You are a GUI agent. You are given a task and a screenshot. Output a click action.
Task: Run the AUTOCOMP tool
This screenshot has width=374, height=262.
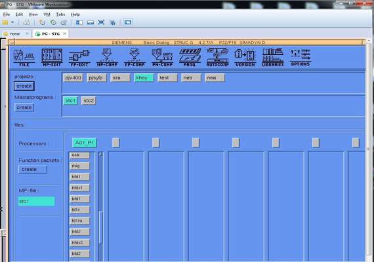click(x=218, y=58)
